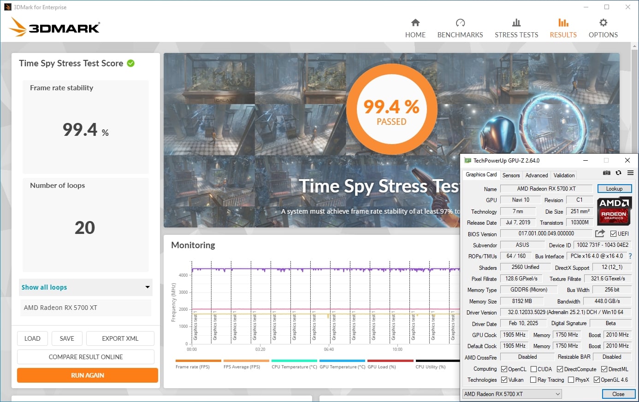The image size is (639, 402).
Task: Toggle the DirectCompute checkbox
Action: (560, 369)
